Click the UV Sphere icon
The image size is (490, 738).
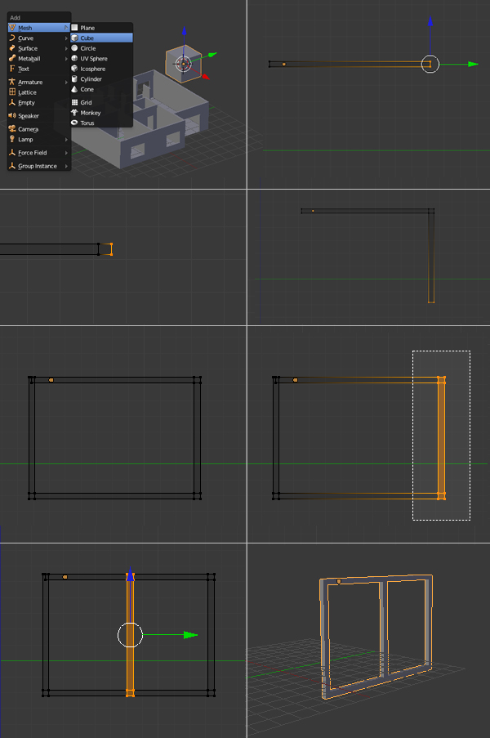tap(74, 58)
